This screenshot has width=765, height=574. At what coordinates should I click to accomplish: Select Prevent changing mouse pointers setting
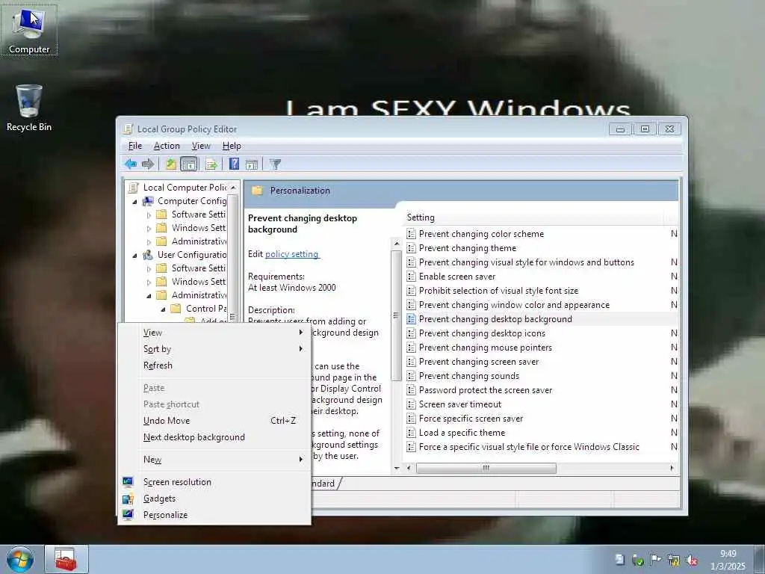click(486, 347)
